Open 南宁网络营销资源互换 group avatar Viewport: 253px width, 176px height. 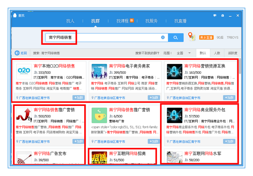click(175, 72)
